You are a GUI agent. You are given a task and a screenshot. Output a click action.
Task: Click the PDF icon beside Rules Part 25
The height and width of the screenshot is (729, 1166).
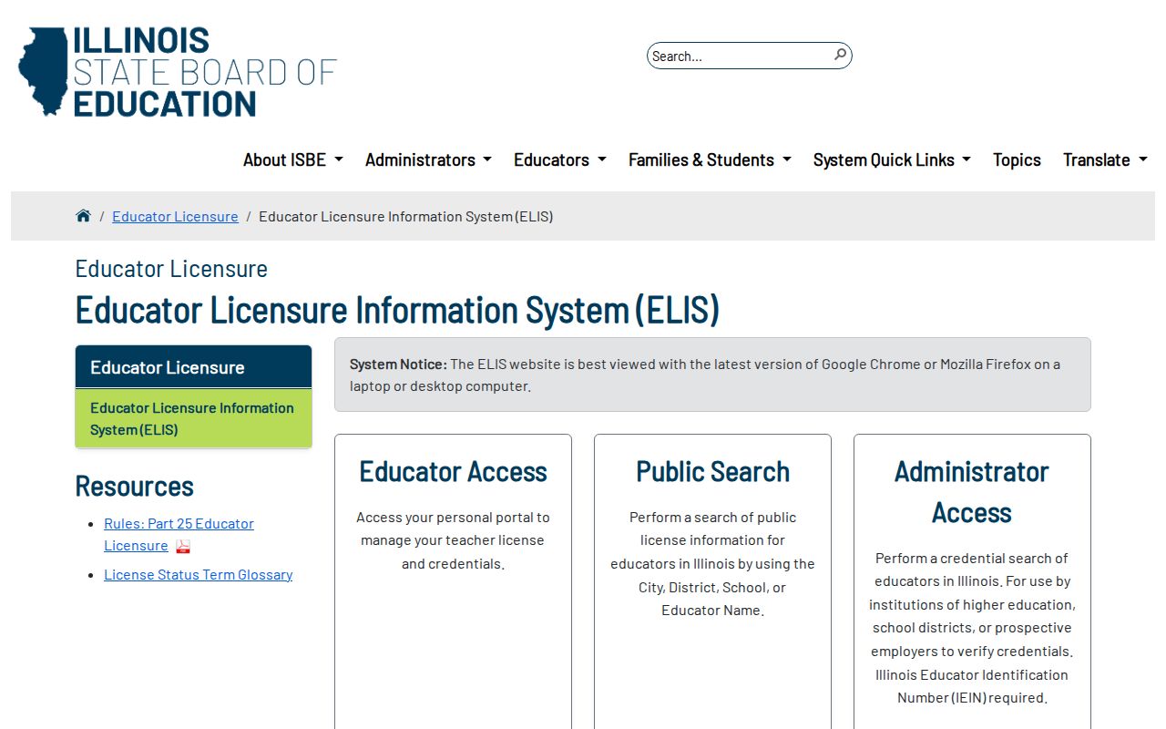183,547
